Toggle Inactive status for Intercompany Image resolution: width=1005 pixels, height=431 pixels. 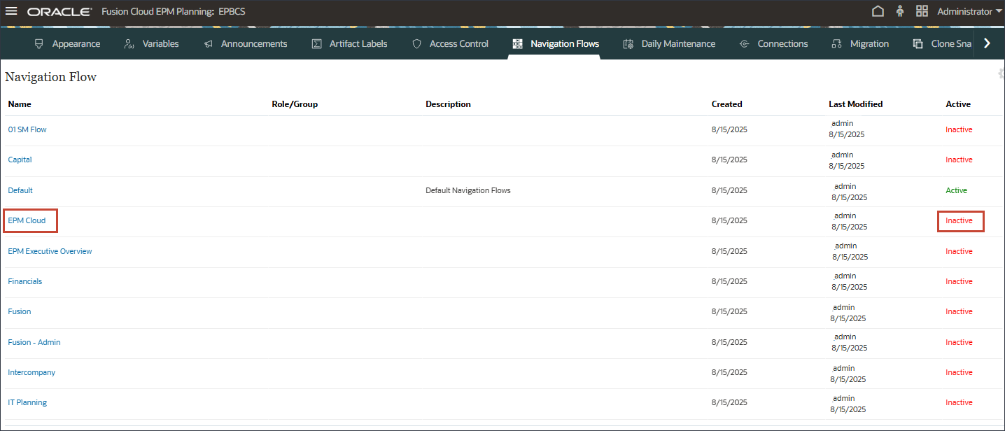point(959,372)
